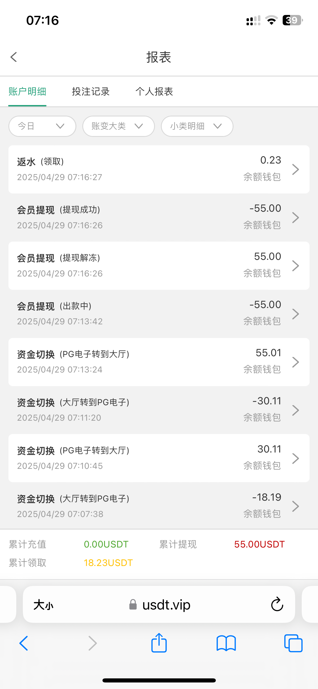Open the 会员提现 (提现成功) record
Viewport: 318px width, 689px height.
click(159, 217)
